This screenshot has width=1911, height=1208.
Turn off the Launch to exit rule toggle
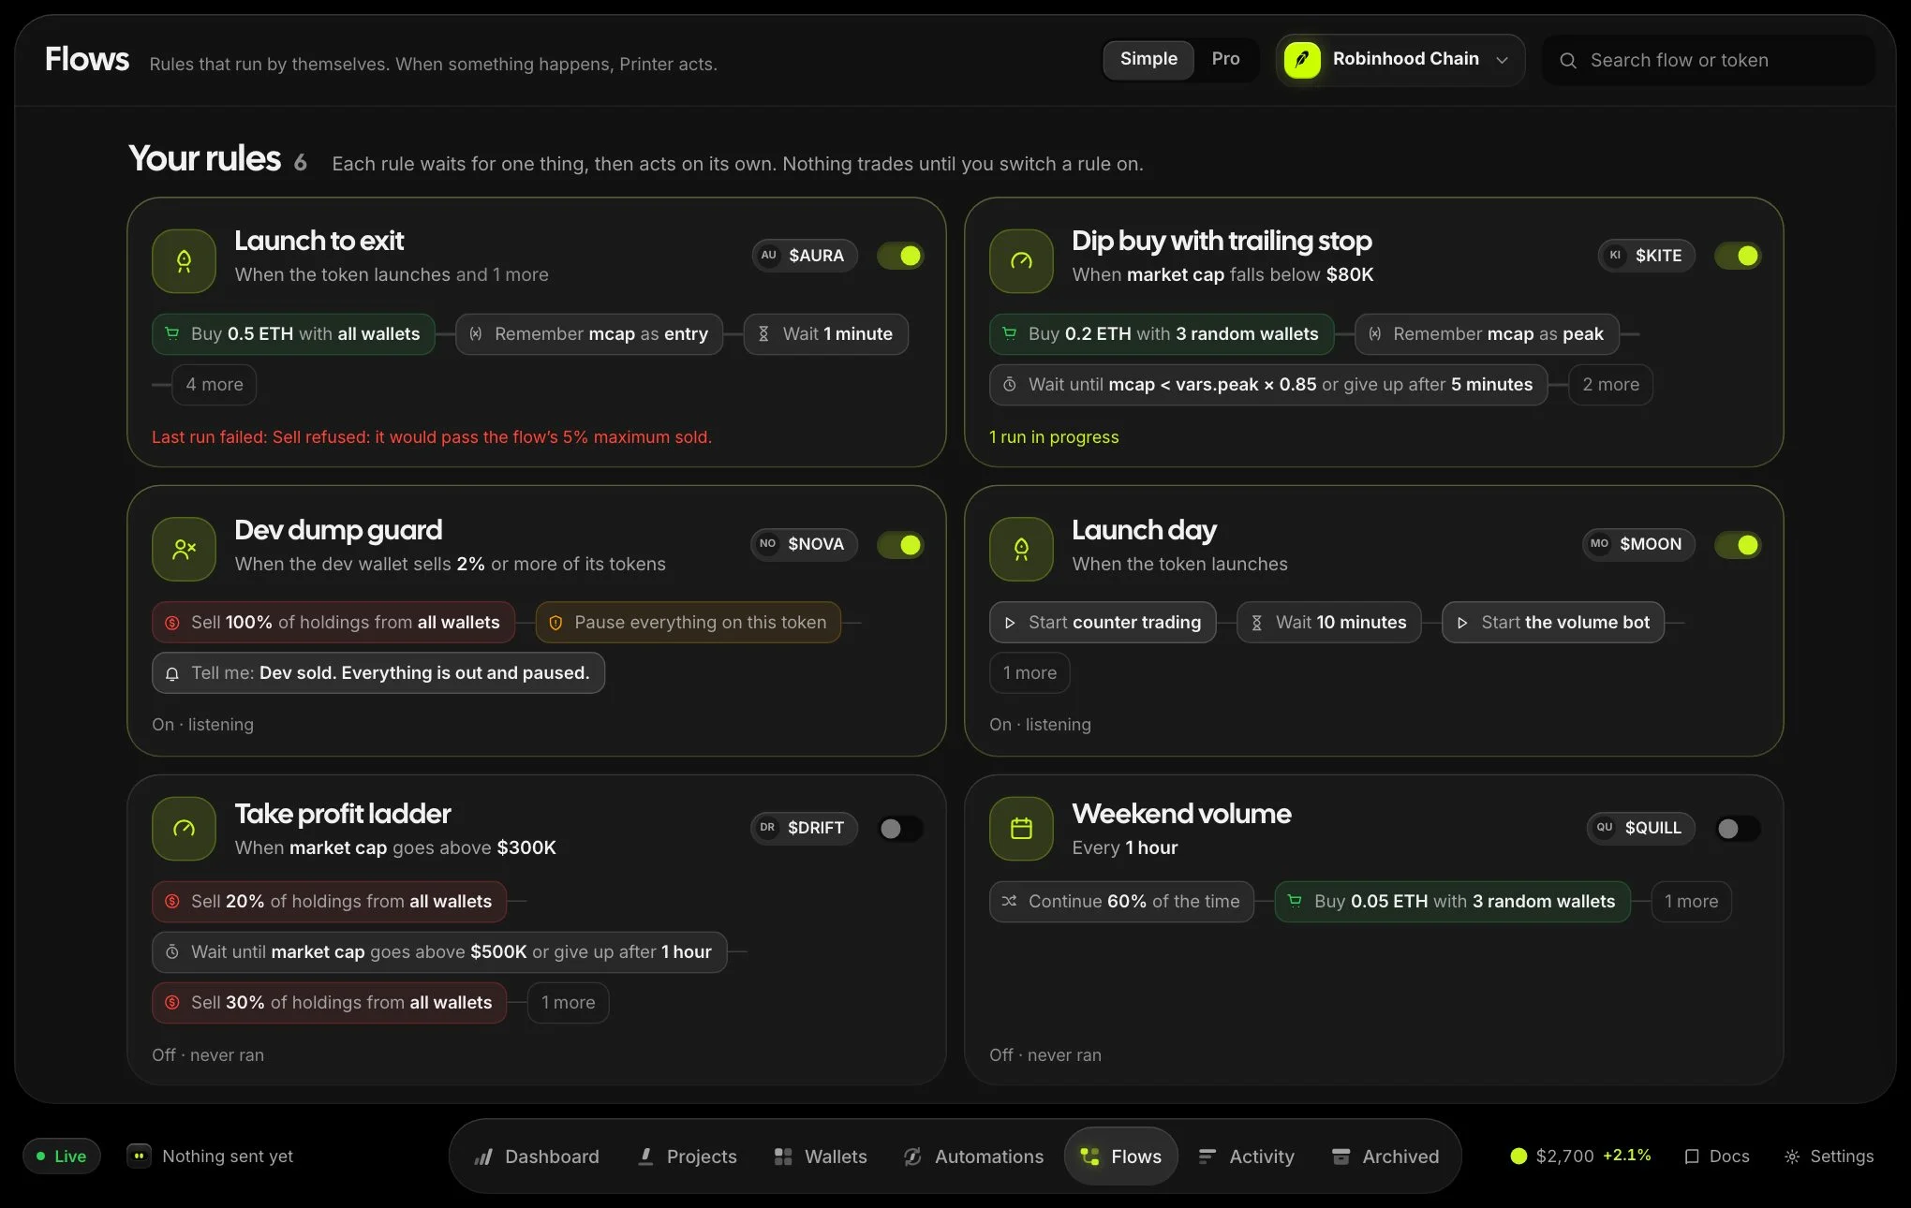[x=900, y=256]
